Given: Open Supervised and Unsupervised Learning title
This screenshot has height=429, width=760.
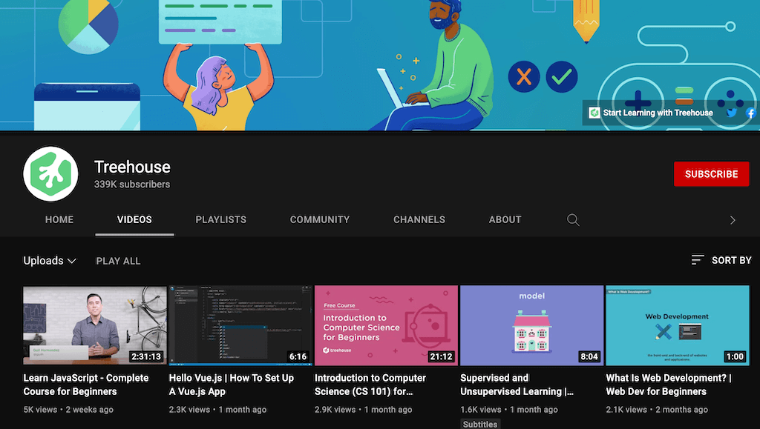Looking at the screenshot, I should point(517,385).
